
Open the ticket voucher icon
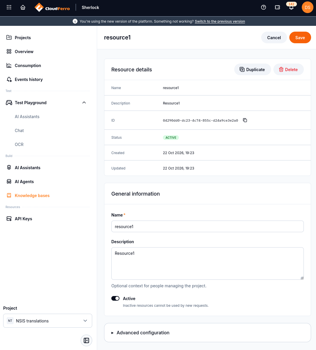pos(277,8)
